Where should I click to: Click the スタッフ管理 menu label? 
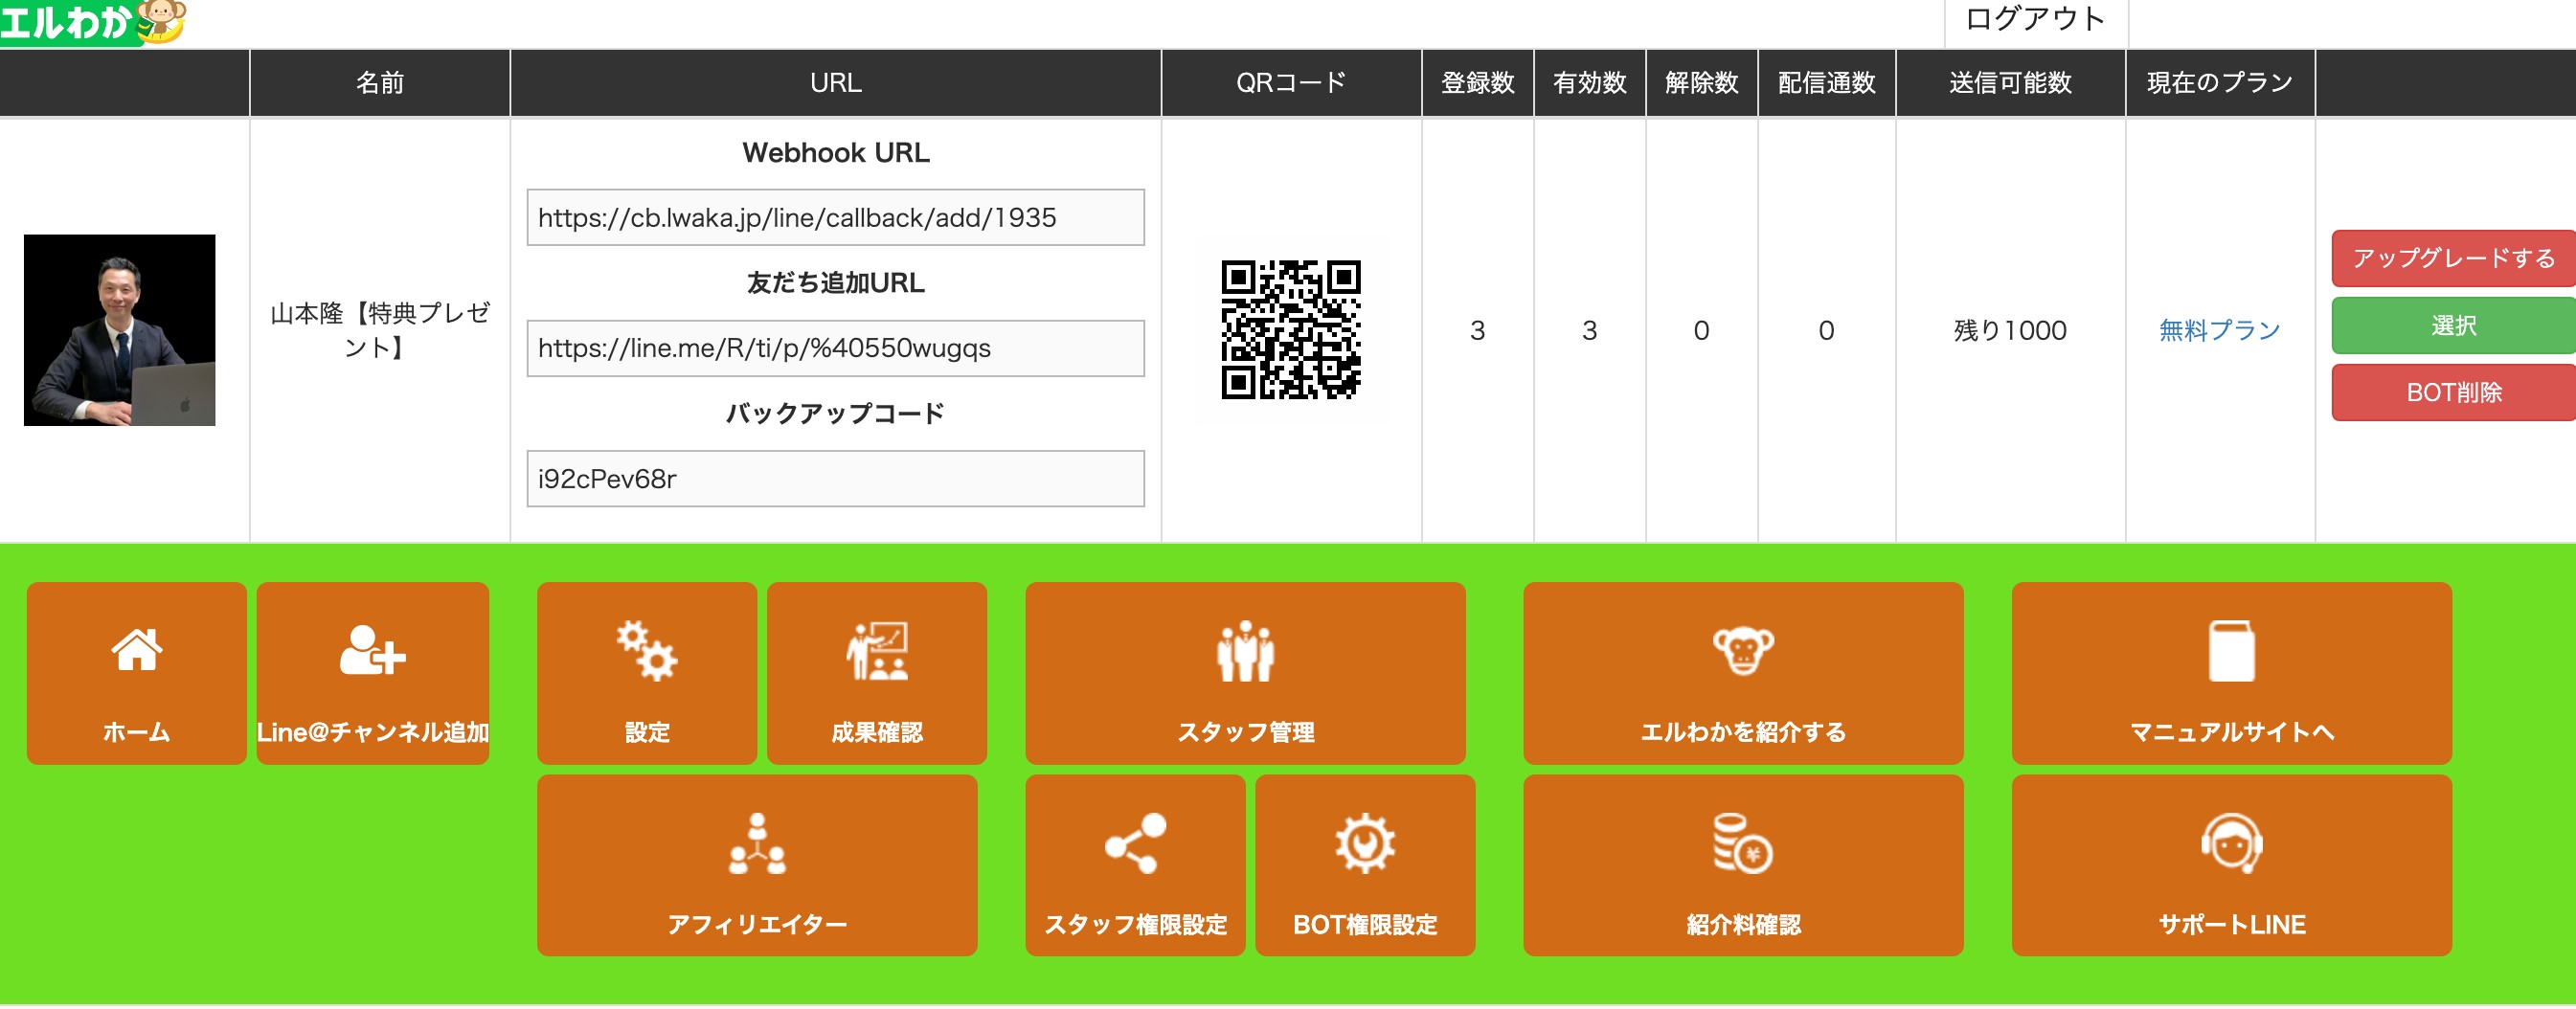1245,732
